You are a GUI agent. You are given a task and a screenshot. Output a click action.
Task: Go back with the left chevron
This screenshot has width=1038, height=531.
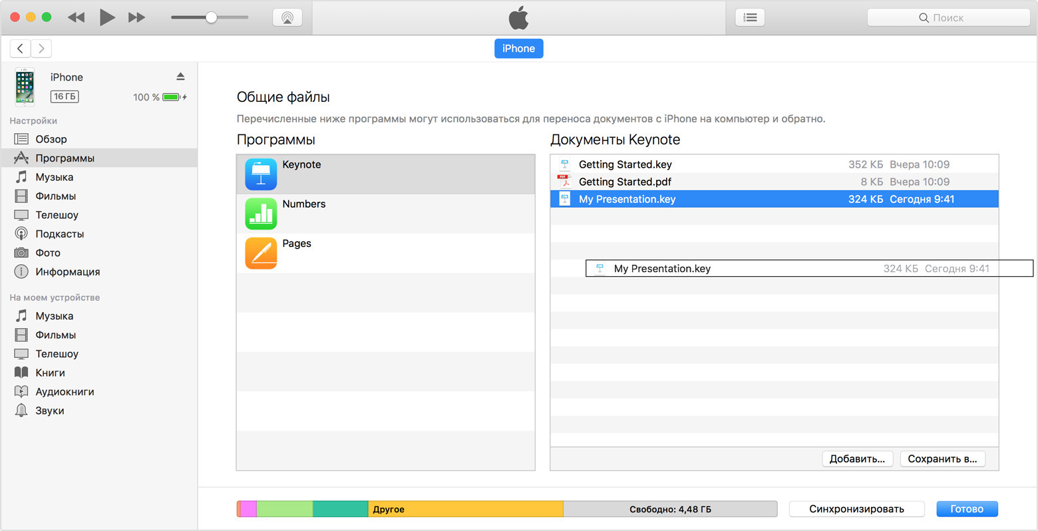tap(20, 49)
